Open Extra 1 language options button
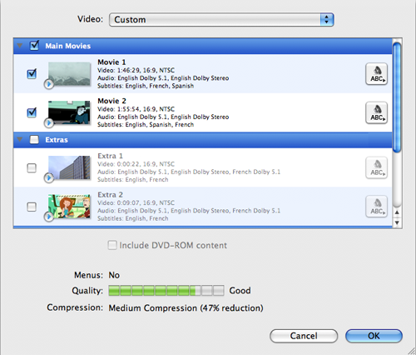Screen dimensions: 416x355 376,167
